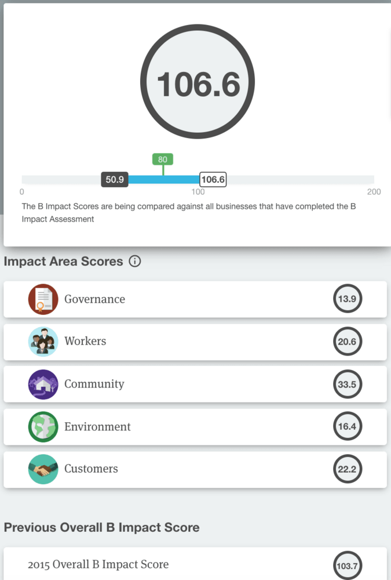The image size is (391, 580).
Task: Click the 50.9 median score marker
Action: [115, 180]
